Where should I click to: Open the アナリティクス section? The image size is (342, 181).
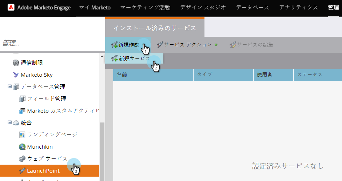click(298, 8)
